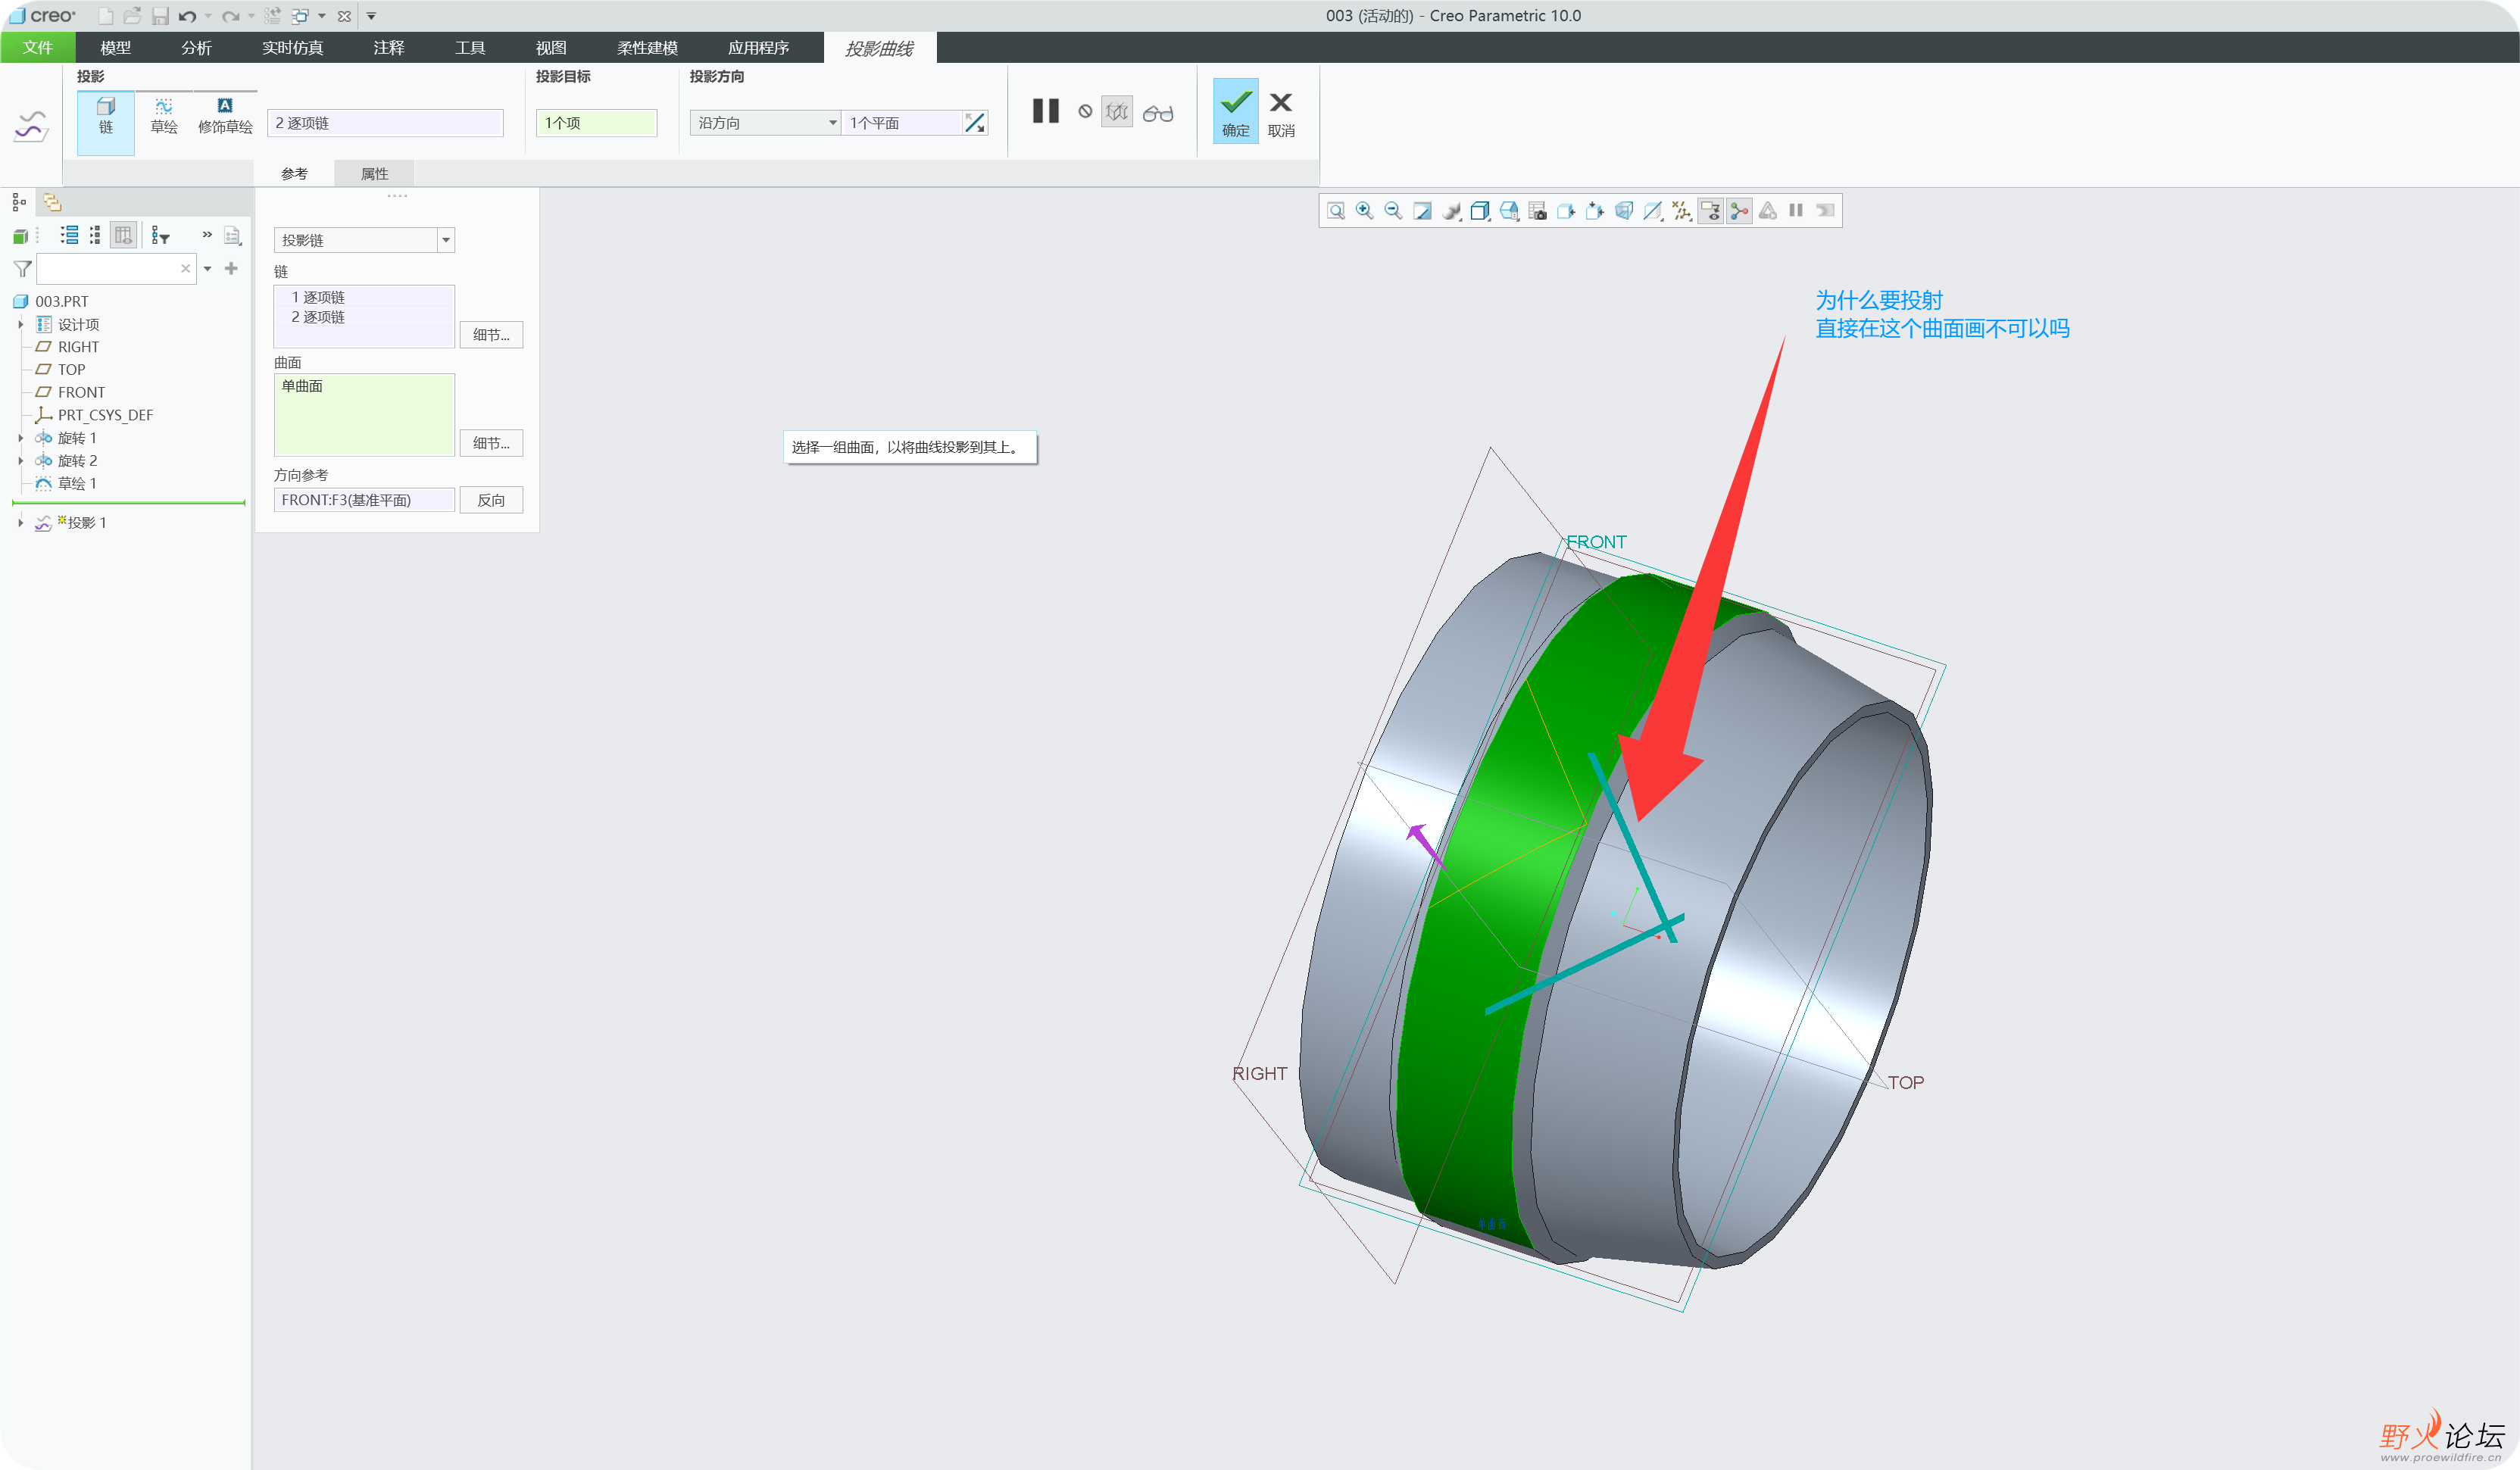Screen dimensions: 2520x1470
Task: Click the close window icon in quick access
Action: point(344,16)
